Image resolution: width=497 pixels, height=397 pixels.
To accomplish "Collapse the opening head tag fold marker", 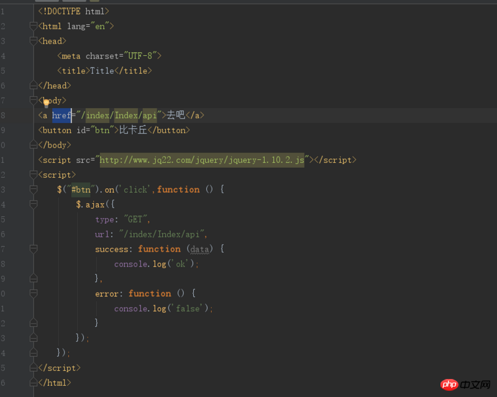I will coord(34,41).
